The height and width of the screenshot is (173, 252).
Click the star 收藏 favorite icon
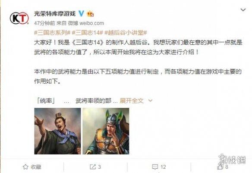click(25, 167)
